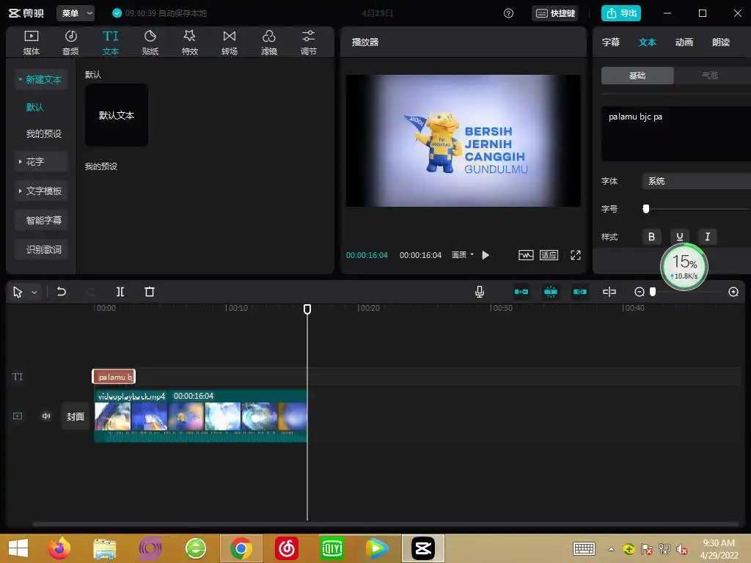Open Google Chrome from the taskbar
The image size is (751, 563).
(x=241, y=548)
